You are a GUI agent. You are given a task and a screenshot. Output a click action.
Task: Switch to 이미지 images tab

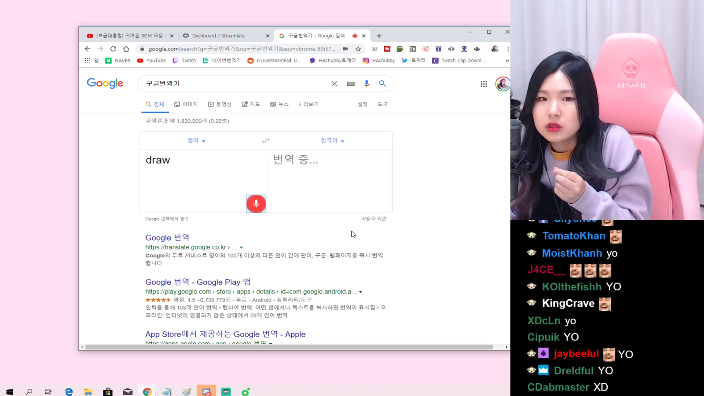click(x=186, y=104)
